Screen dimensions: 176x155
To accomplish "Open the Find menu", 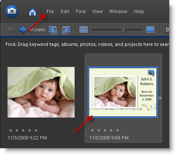I will (80, 11).
